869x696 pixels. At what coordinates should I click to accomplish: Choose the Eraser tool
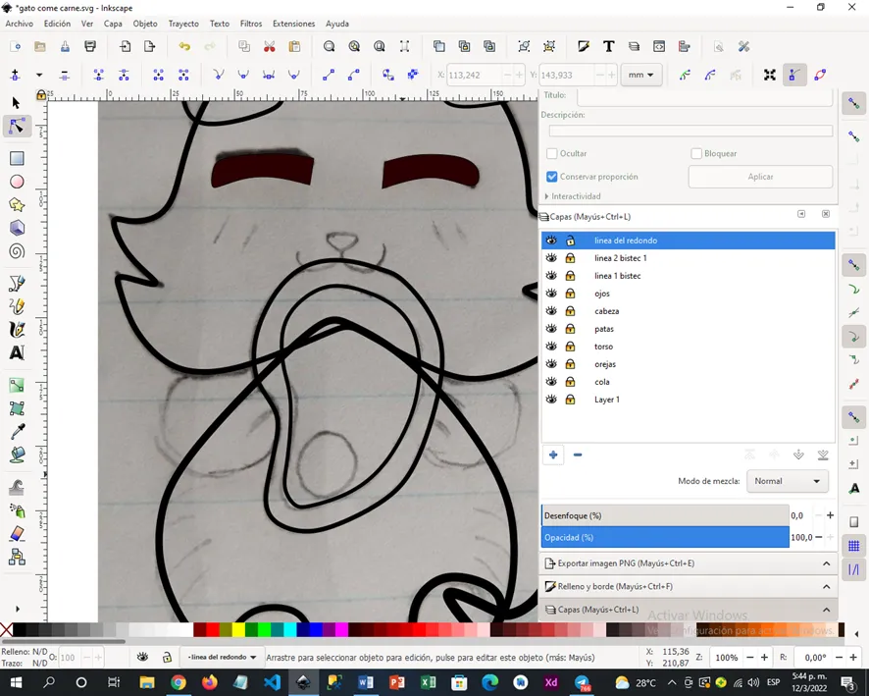pos(18,533)
